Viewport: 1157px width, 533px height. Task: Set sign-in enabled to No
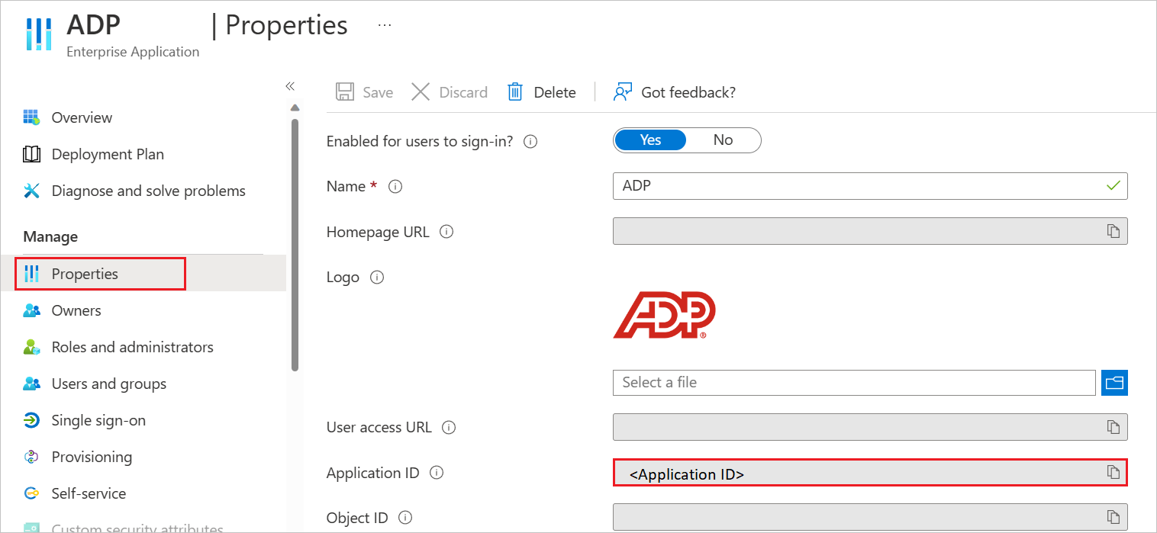(723, 140)
